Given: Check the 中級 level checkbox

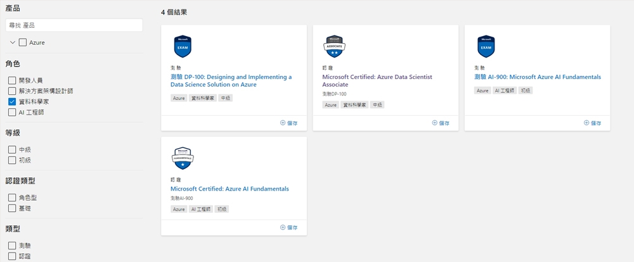Looking at the screenshot, I should click(12, 150).
